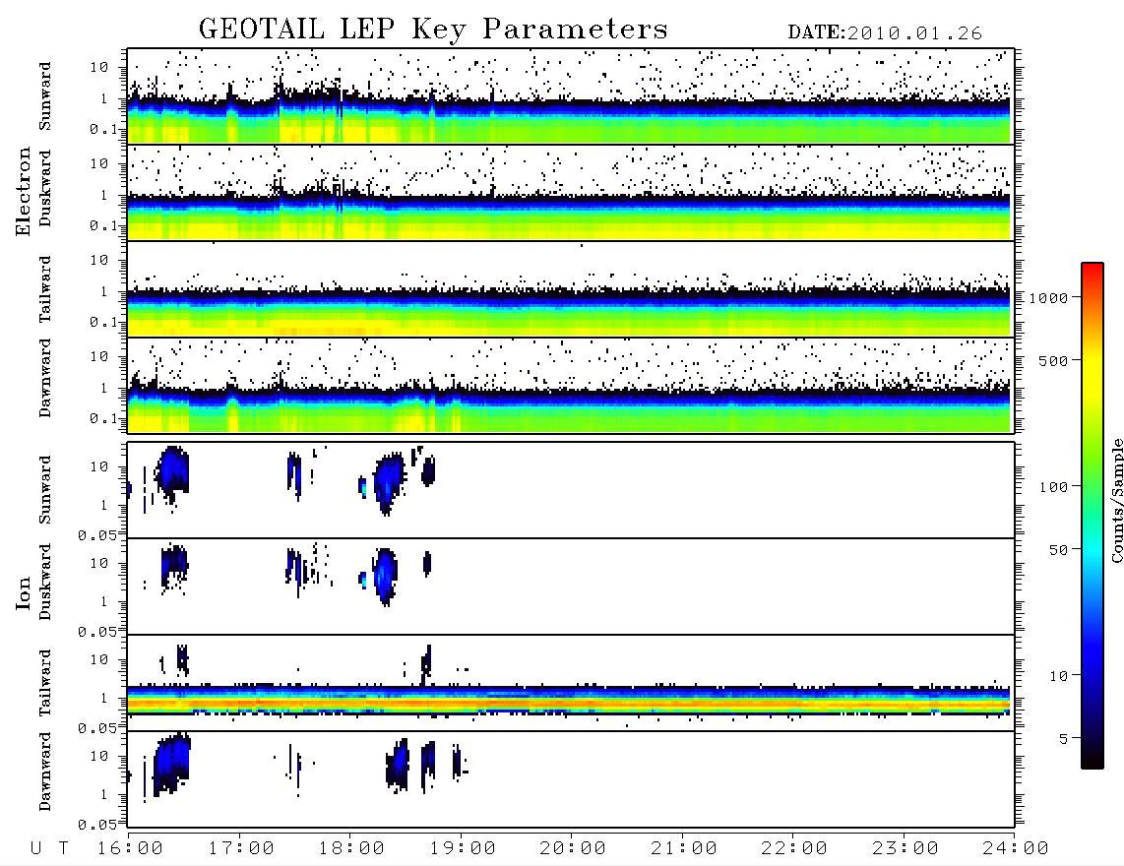This screenshot has width=1124, height=866.
Task: Click the Electron Tailward spectrogram panel
Action: pyautogui.click(x=571, y=289)
